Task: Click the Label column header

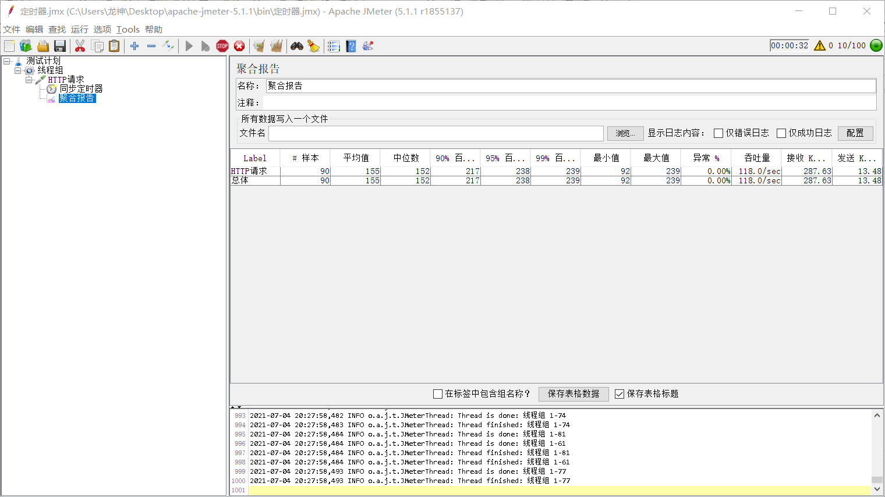Action: 255,158
